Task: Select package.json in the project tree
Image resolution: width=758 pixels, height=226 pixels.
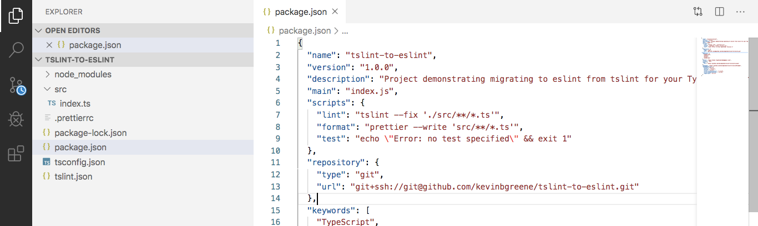Action: pyautogui.click(x=143, y=148)
